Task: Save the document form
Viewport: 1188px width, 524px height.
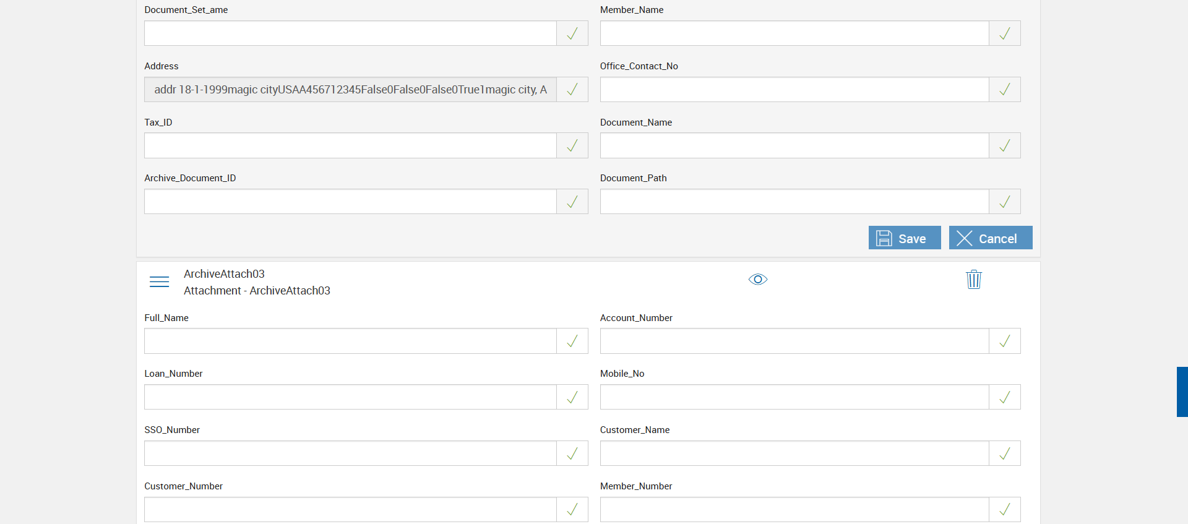Action: pos(905,238)
